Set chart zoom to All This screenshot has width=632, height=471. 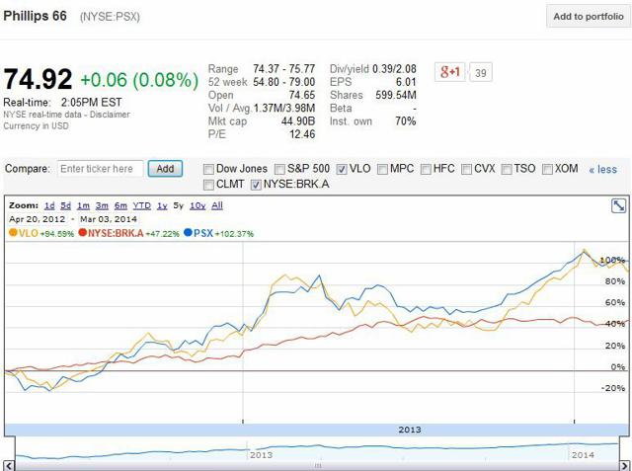(x=217, y=205)
